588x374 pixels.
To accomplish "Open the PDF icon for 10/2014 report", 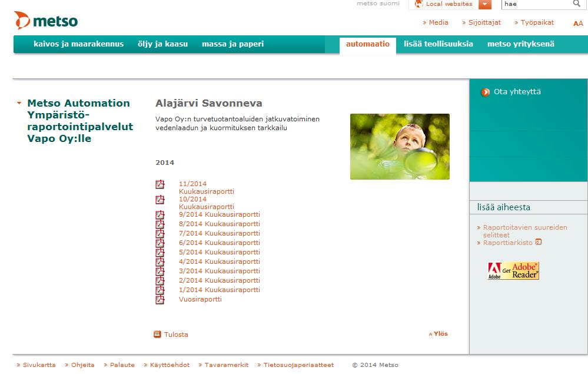I will 160,200.
